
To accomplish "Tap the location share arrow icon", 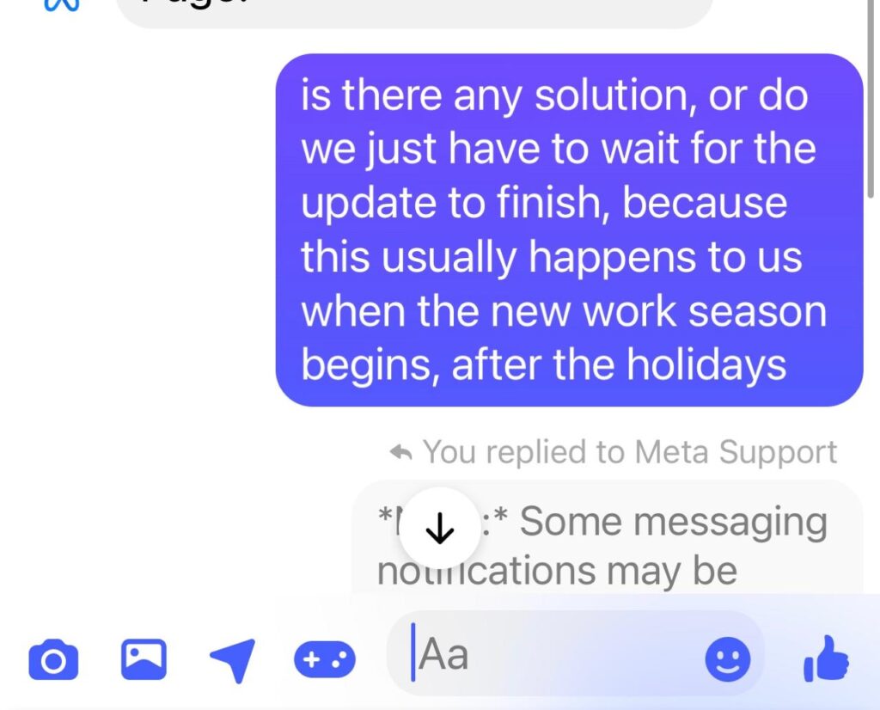I will [x=232, y=659].
